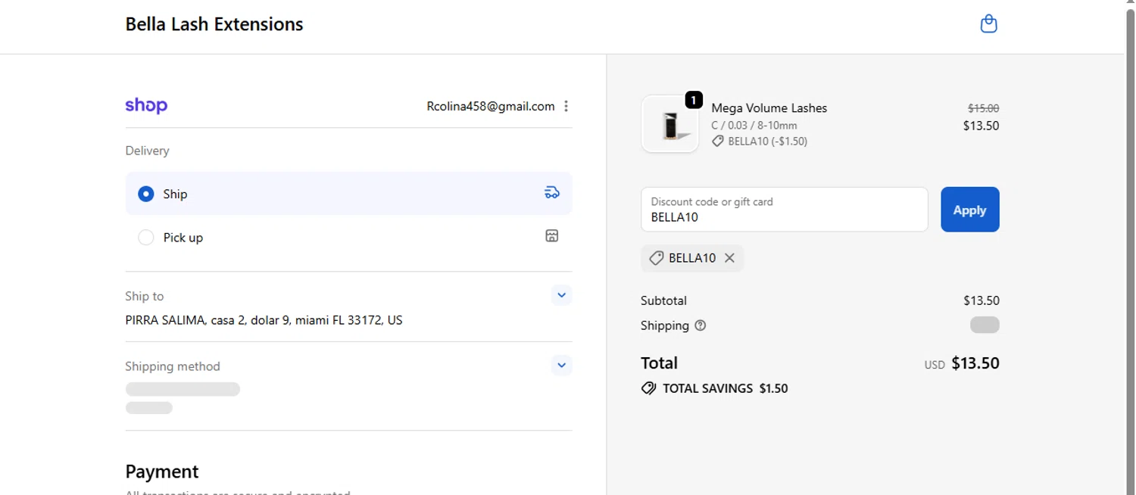Expand the Shipping method section
The width and height of the screenshot is (1136, 495).
561,366
